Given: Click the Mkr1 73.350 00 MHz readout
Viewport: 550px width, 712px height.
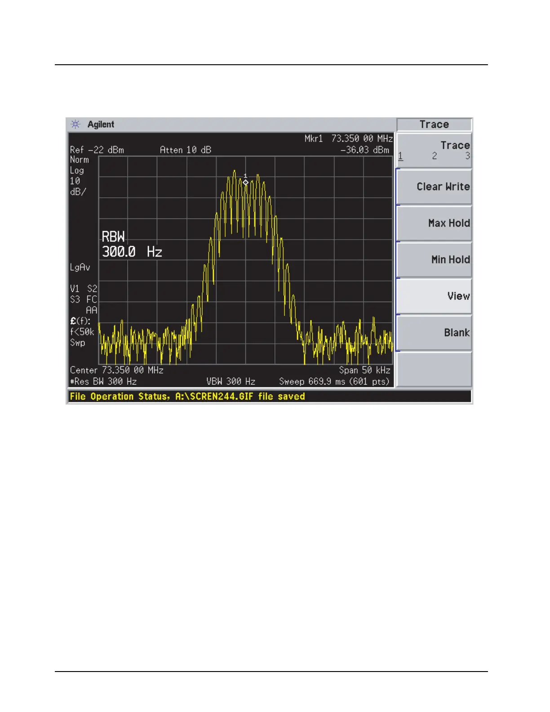Looking at the screenshot, I should (x=348, y=138).
